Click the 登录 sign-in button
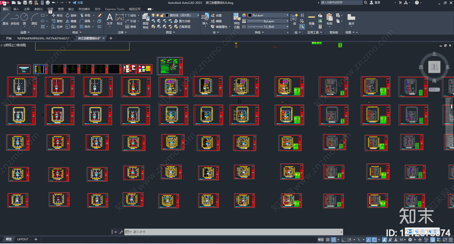This screenshot has width=454, height=244. point(375,3)
